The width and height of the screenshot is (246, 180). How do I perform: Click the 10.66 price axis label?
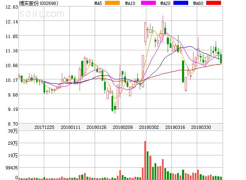tap(12, 65)
